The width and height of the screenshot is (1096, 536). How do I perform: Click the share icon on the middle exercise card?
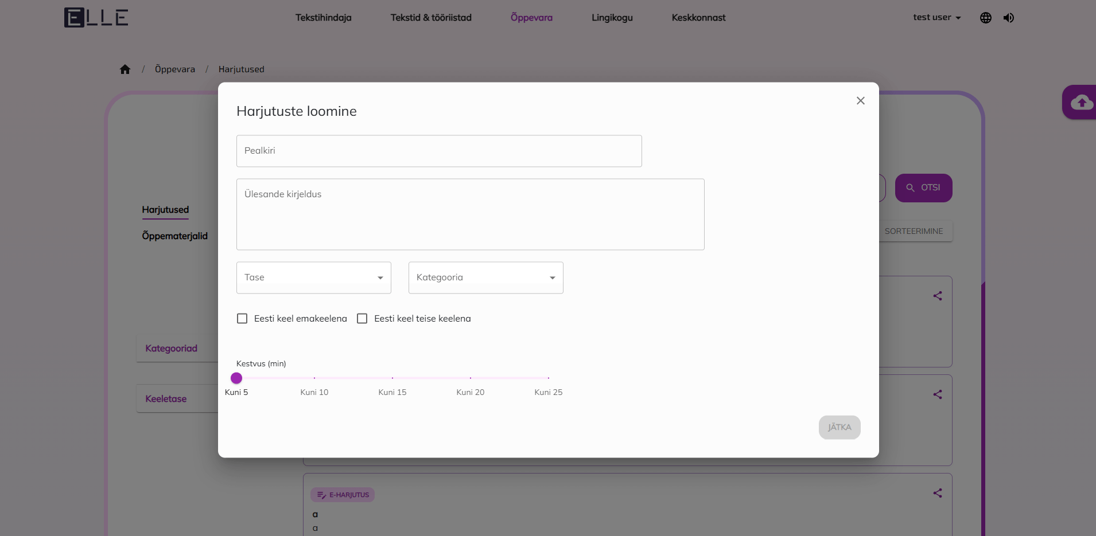(x=938, y=394)
